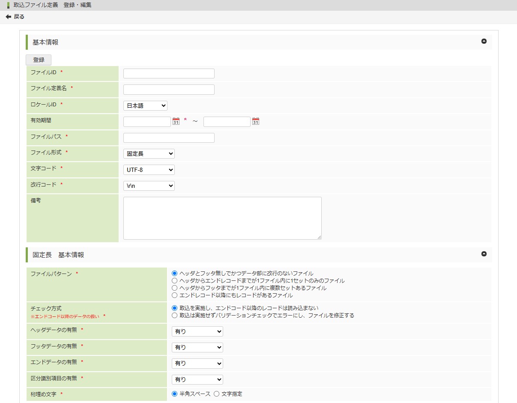
Task: Select the validation-check error radio option
Action: [x=174, y=316]
